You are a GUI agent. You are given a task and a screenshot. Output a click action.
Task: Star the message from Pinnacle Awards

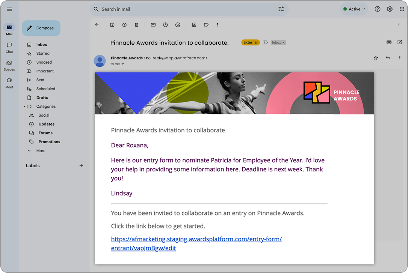pyautogui.click(x=376, y=58)
